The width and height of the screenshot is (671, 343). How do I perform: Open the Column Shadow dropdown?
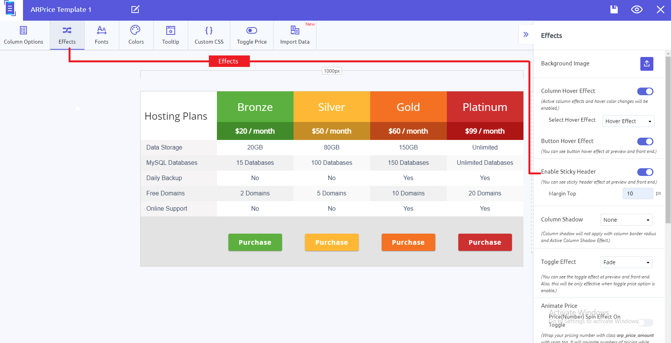(627, 220)
